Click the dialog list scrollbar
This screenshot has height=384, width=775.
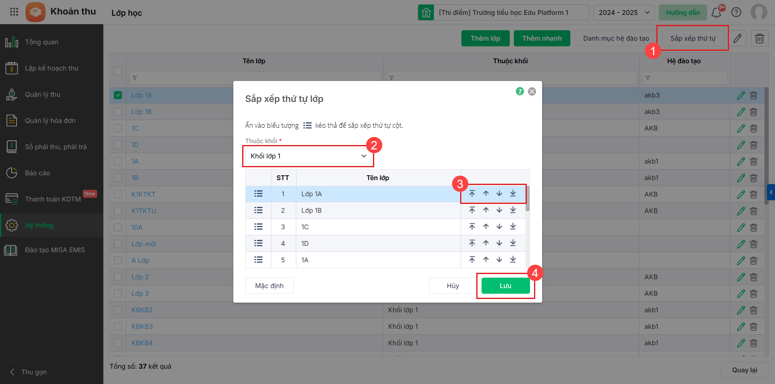coord(528,199)
